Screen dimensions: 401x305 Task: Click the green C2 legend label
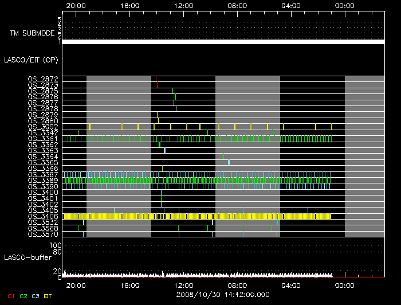coord(23,296)
